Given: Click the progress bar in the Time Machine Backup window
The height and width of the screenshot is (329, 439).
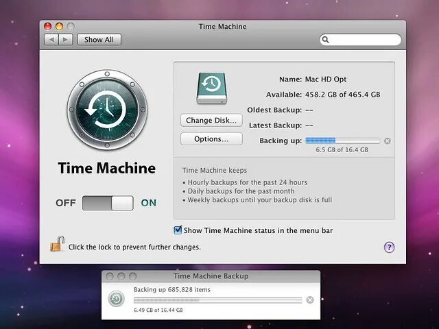Looking at the screenshot, I should pos(218,300).
